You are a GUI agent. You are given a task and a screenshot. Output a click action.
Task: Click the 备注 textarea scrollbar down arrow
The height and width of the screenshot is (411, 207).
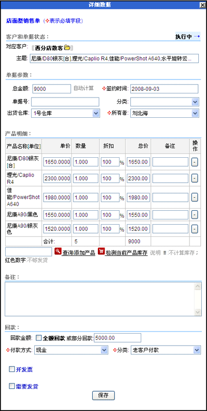tap(198, 312)
